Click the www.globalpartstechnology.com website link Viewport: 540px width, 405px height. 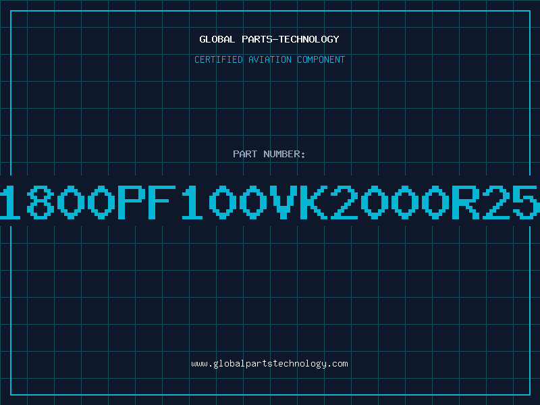pos(269,364)
